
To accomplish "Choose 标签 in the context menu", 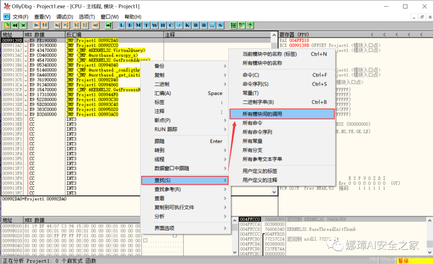I will 186,102.
